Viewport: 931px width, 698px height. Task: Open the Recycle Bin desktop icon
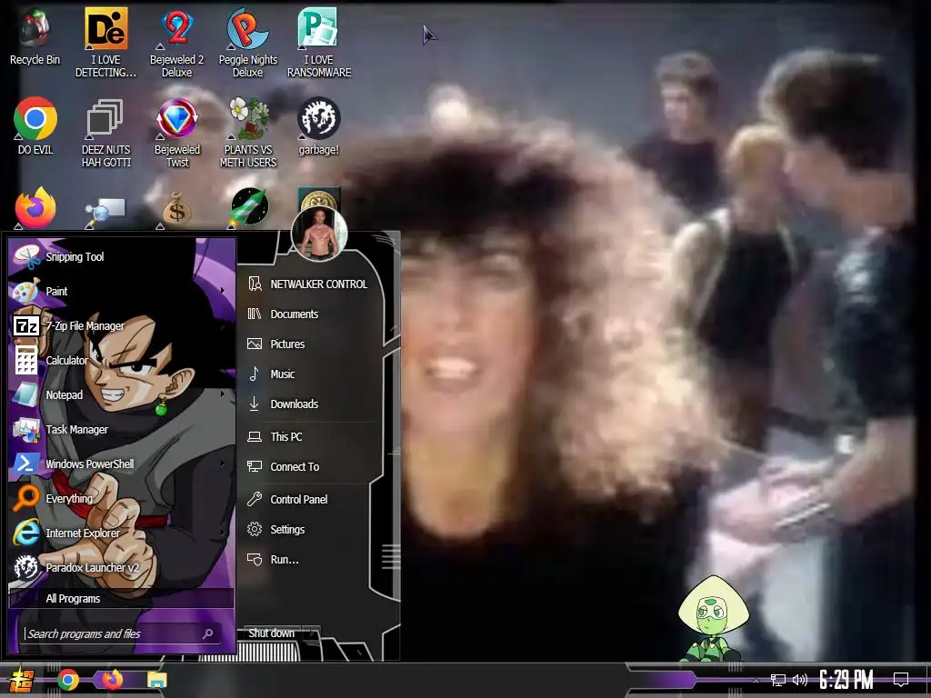[x=35, y=35]
